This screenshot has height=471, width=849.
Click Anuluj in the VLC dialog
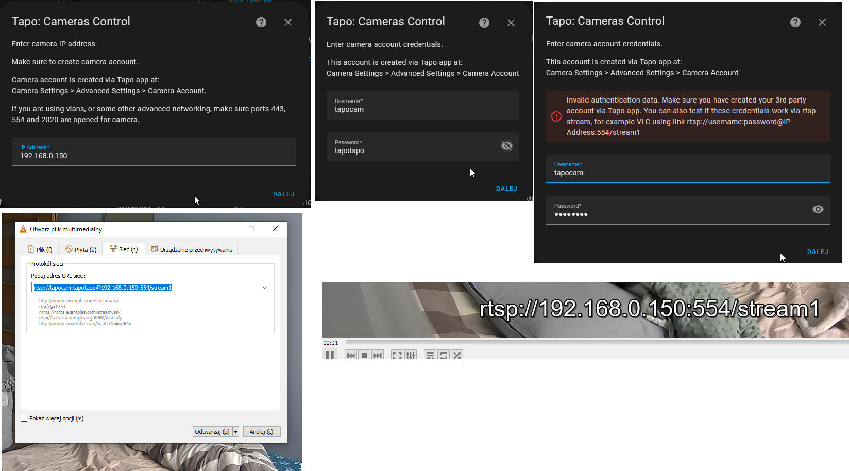tap(262, 431)
